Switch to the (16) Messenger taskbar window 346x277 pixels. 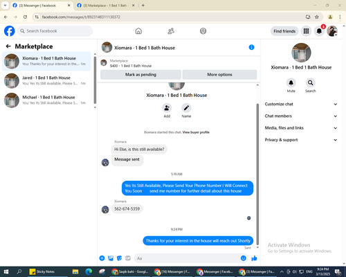pyautogui.click(x=172, y=271)
